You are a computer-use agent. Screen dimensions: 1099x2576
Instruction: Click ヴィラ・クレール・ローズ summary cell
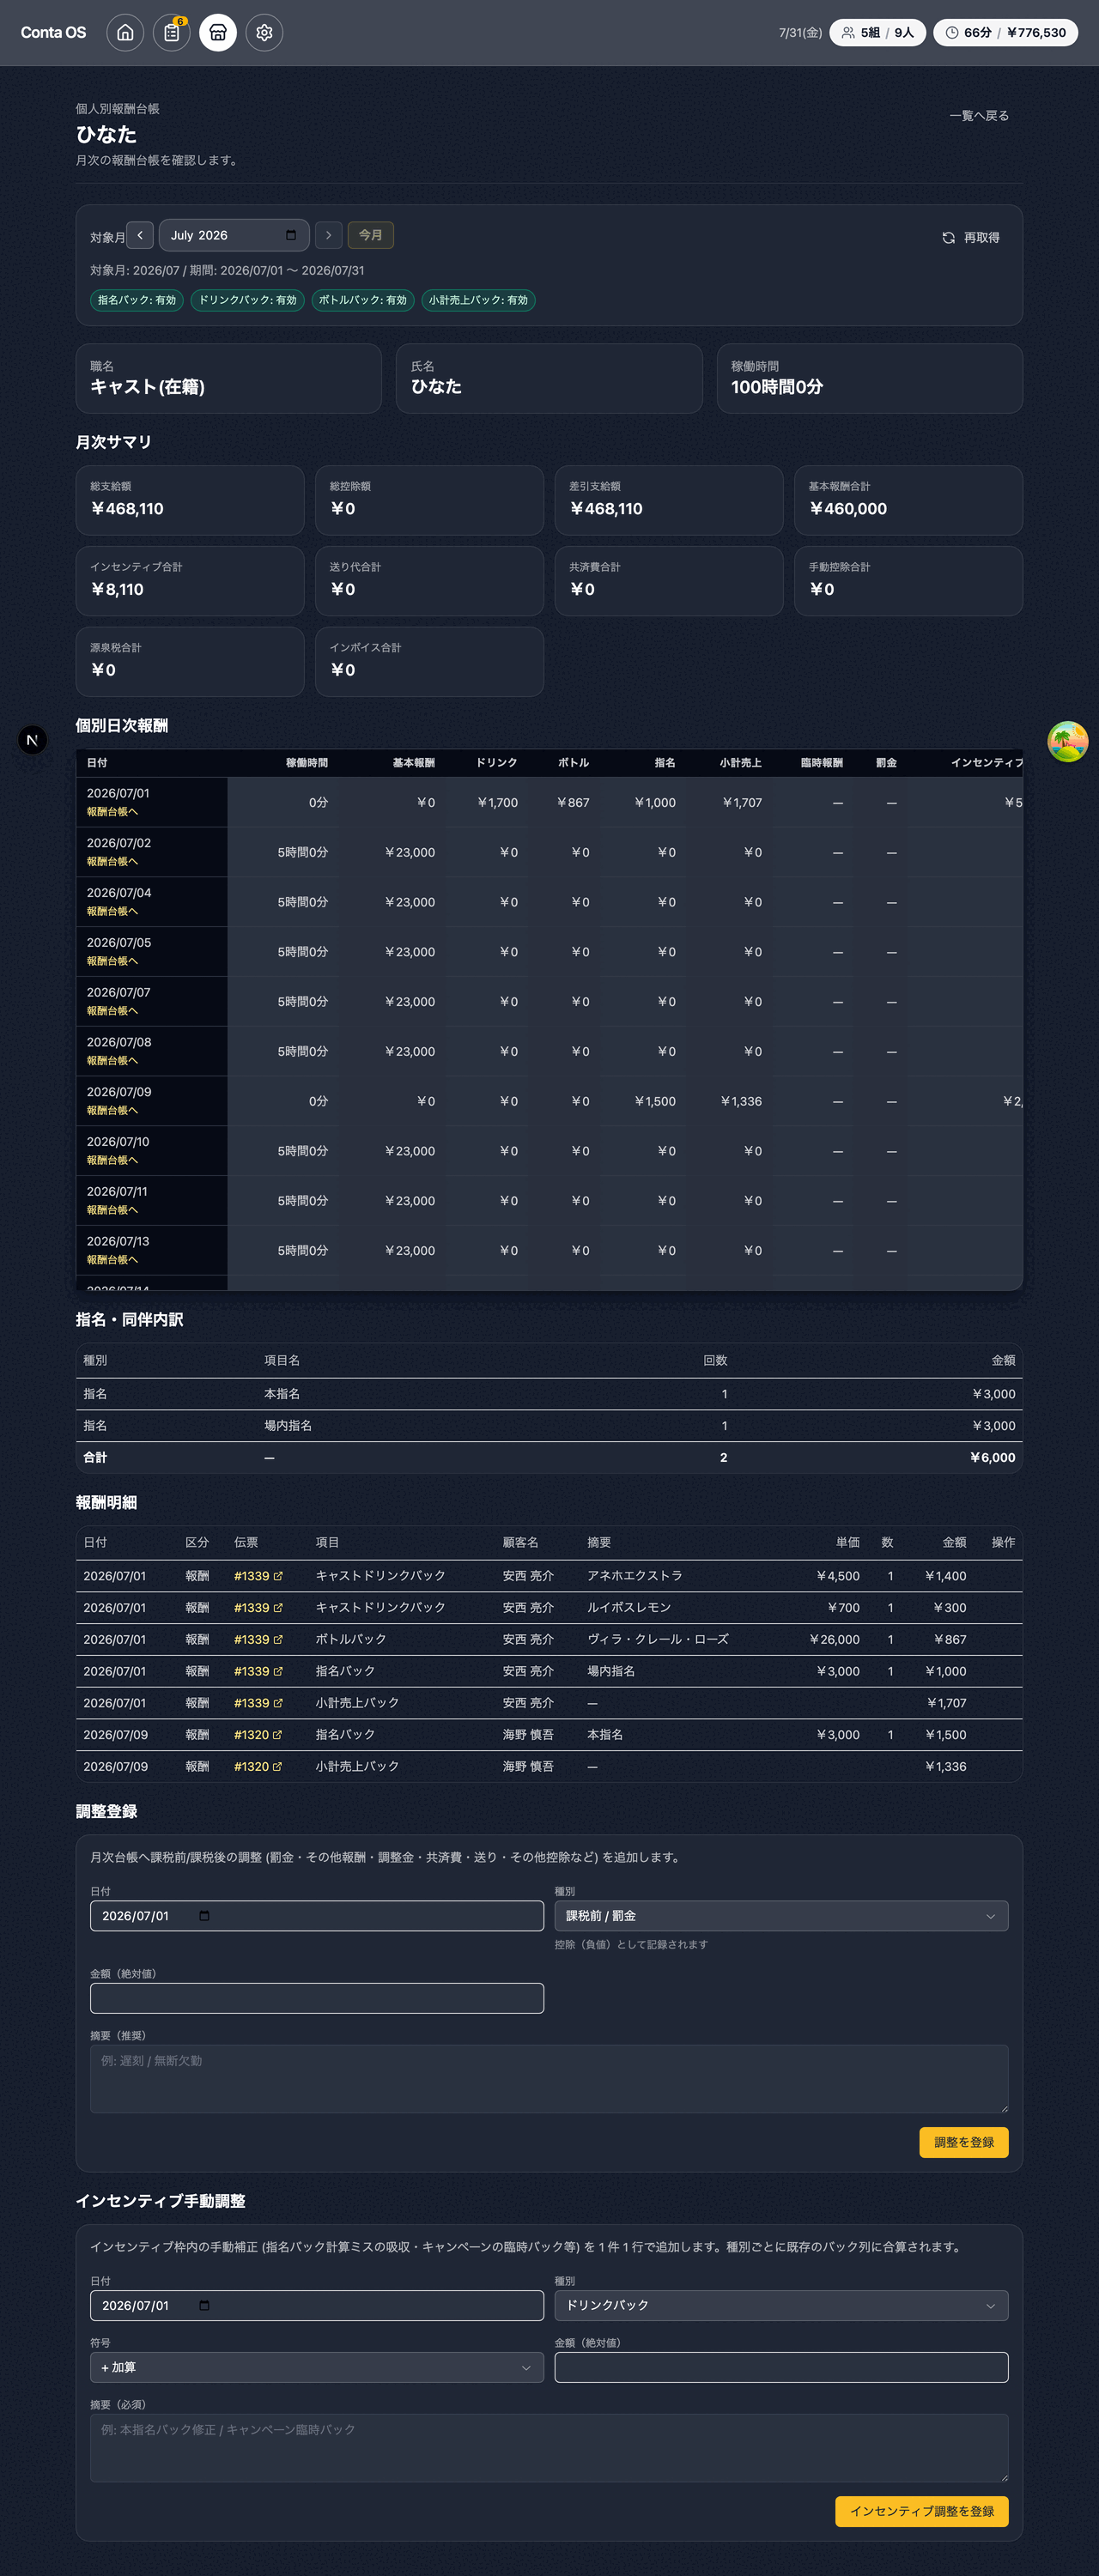click(658, 1640)
